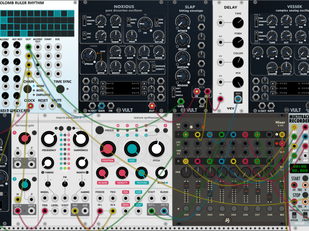Click the START TRIG IN jack on the recorder
Image resolution: width=309 pixels, height=231 pixels.
[x=305, y=185]
